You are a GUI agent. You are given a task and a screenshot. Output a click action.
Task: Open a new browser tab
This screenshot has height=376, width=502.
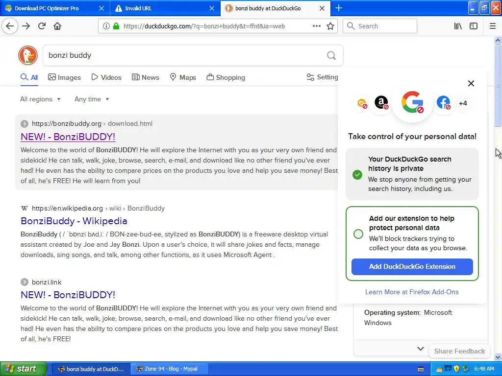[x=339, y=8]
